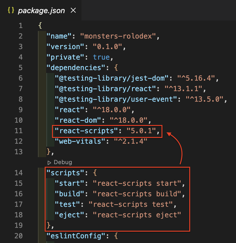The height and width of the screenshot is (243, 236).
Task: Click the Debug play triangle icon
Action: (49, 163)
